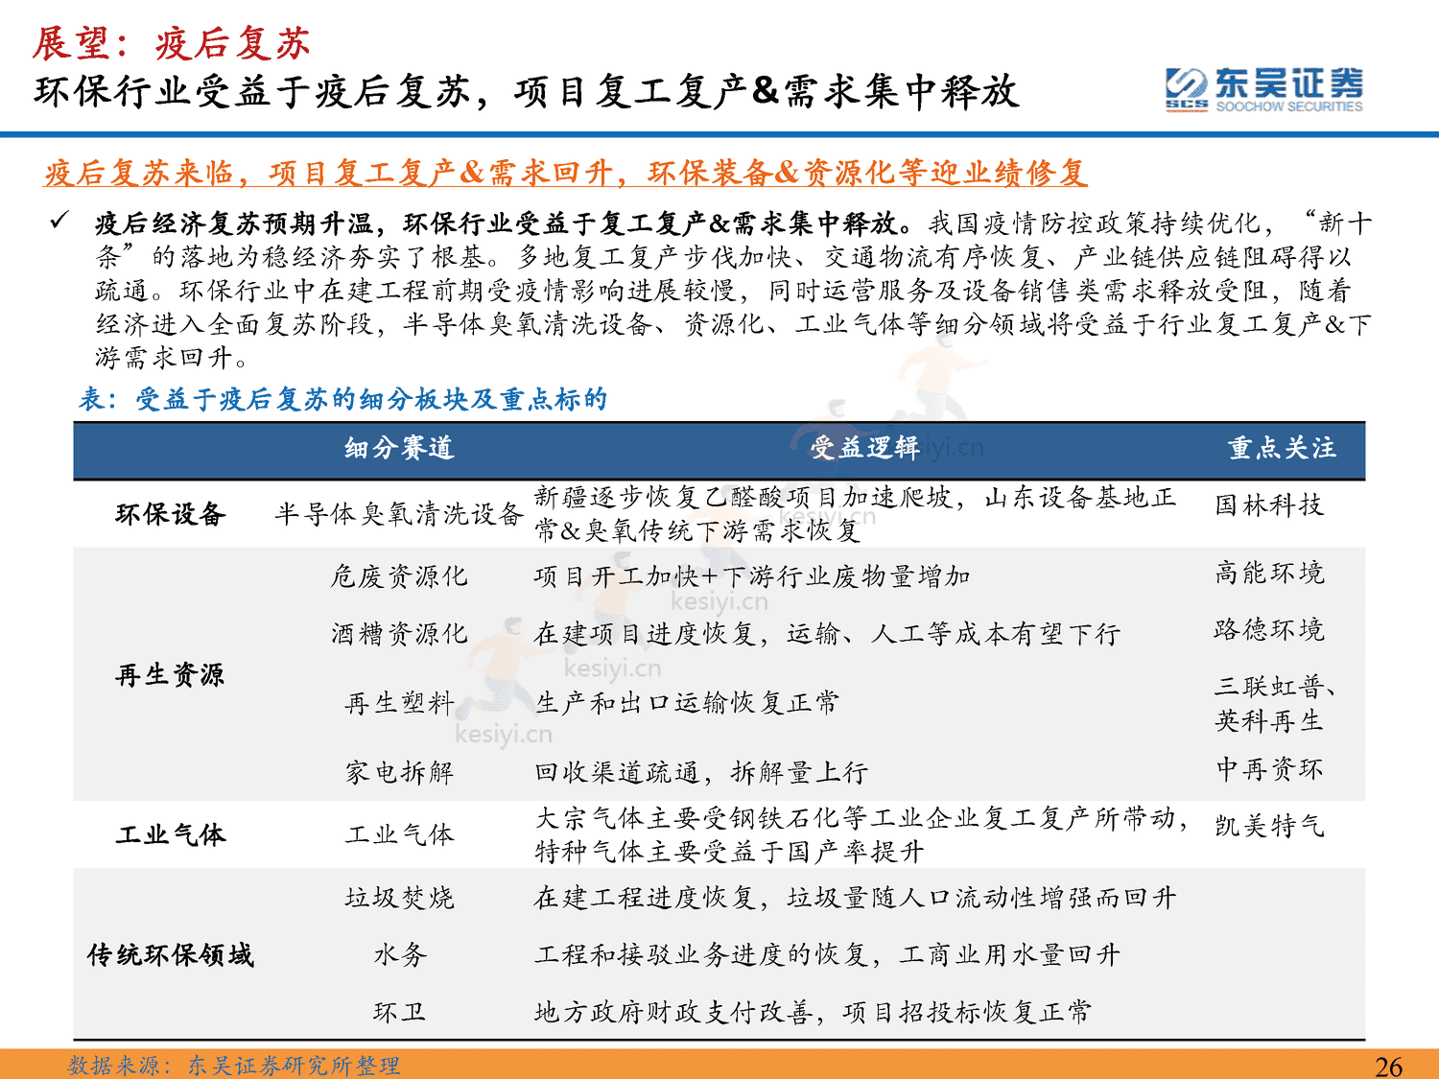The image size is (1439, 1079).
Task: Click stock name '国林科技'
Action: (1269, 504)
